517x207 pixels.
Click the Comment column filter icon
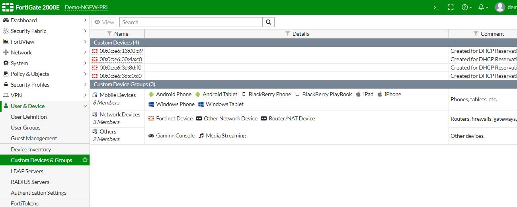(476, 34)
